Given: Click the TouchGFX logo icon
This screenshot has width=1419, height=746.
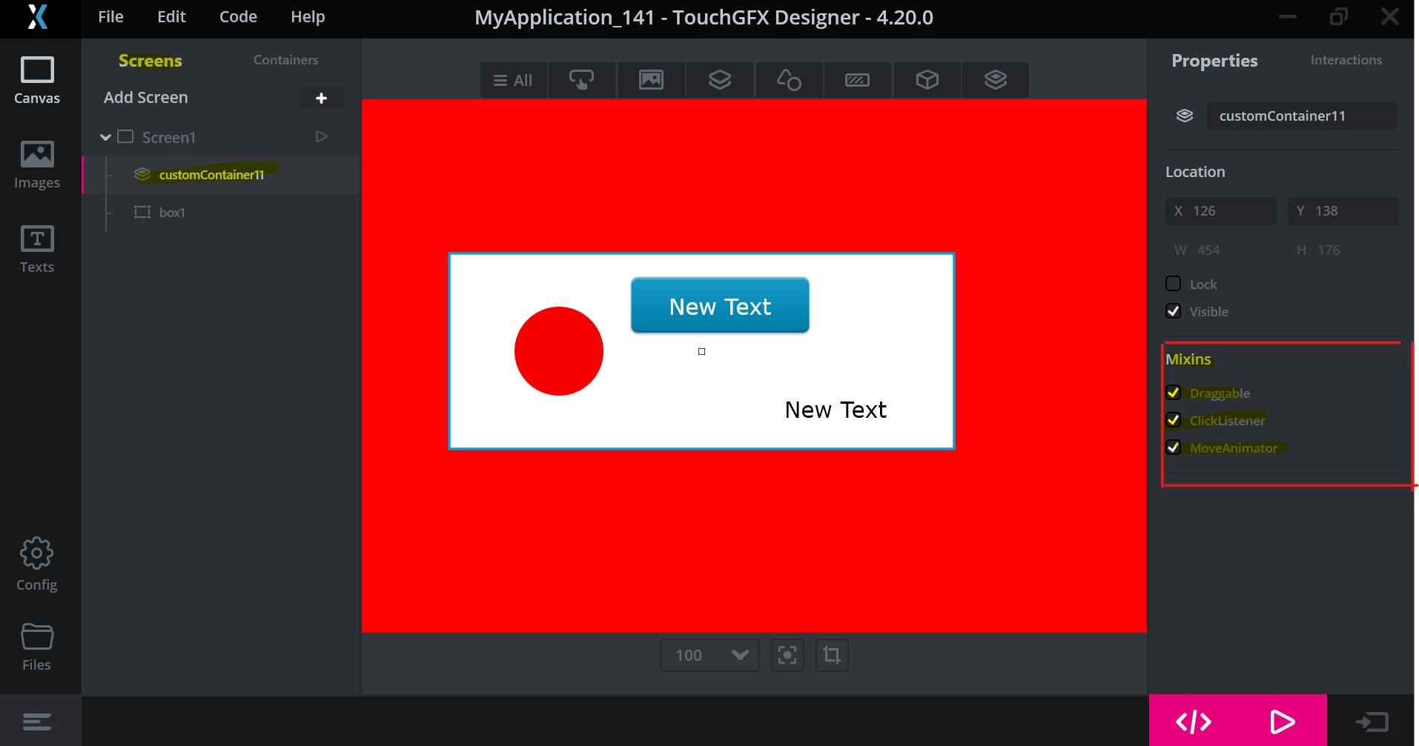Looking at the screenshot, I should [x=37, y=16].
